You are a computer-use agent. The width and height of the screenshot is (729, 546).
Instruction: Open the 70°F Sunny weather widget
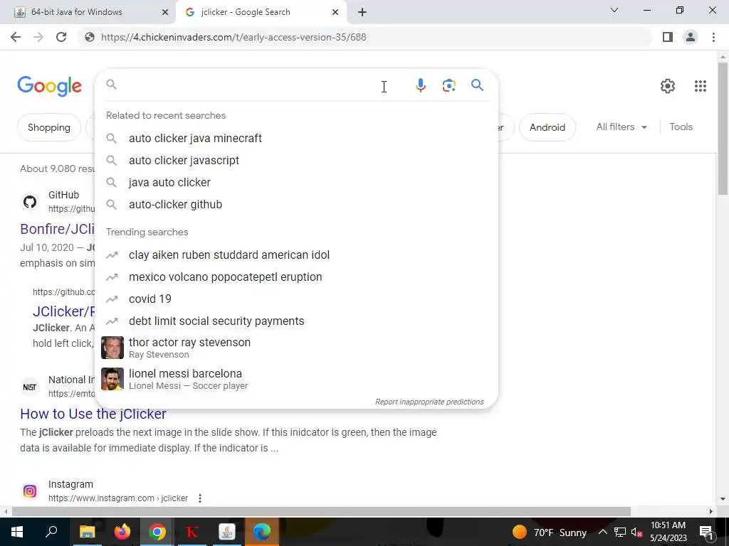click(x=550, y=532)
